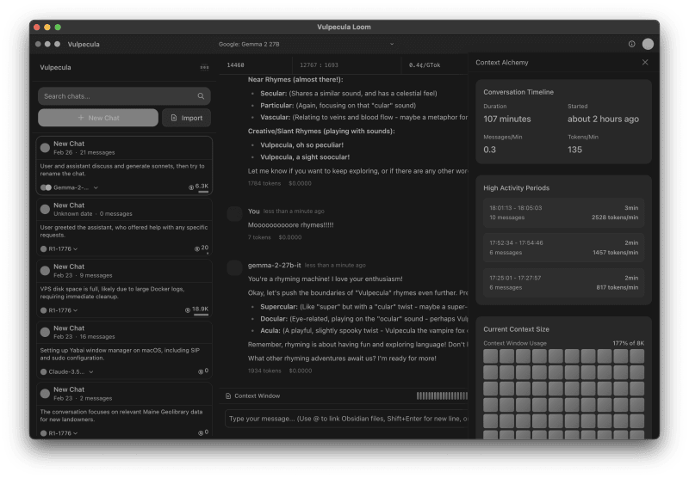
Task: Open the info icon in header
Action: [631, 44]
